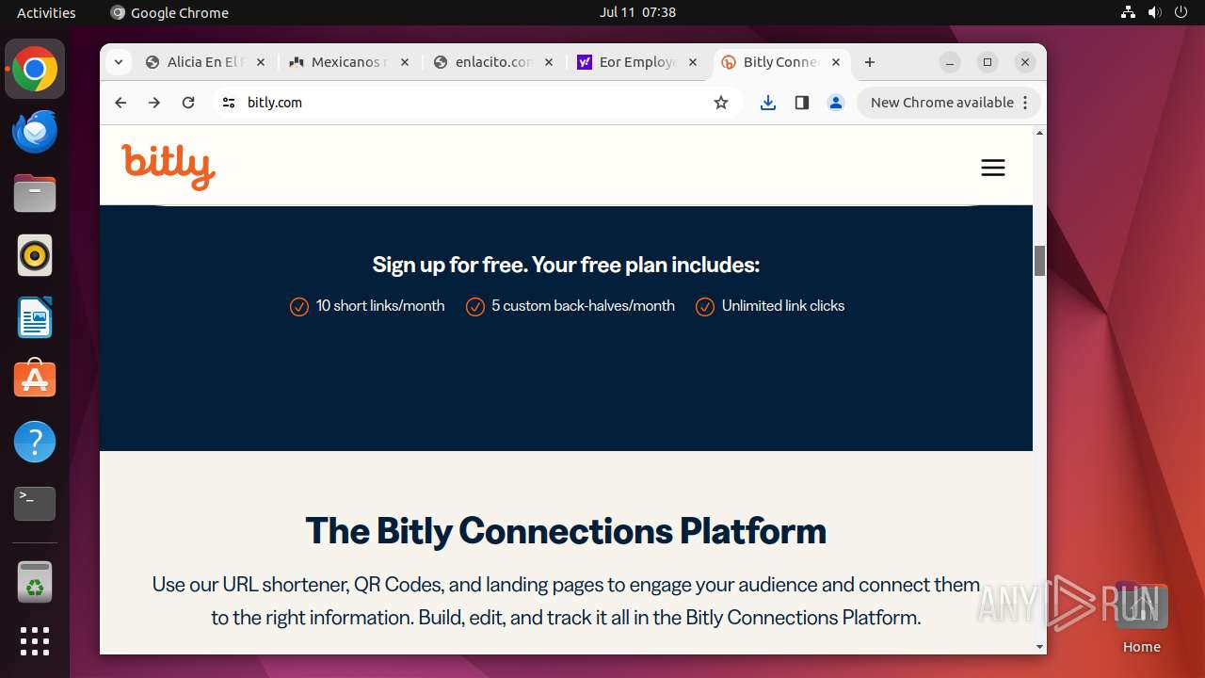The height and width of the screenshot is (678, 1205).
Task: Open a new Chrome tab
Action: click(x=870, y=62)
